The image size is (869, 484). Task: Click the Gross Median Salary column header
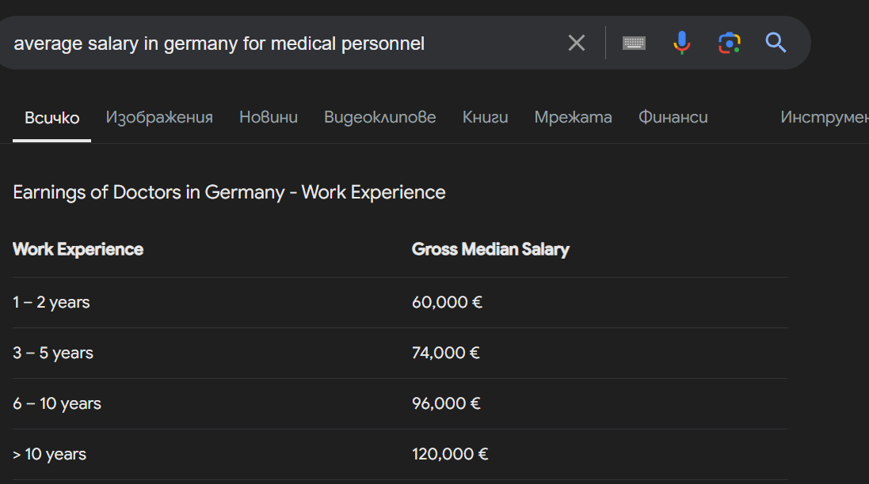(490, 250)
